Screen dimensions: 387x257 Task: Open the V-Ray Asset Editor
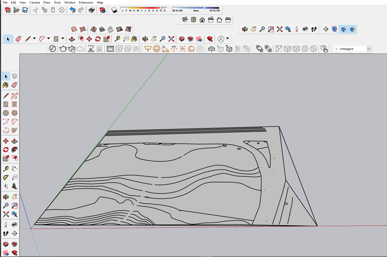(52, 49)
